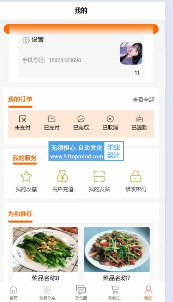View 已退款 refunded orders icon
Viewport: 173px width, 302px height.
[139, 119]
